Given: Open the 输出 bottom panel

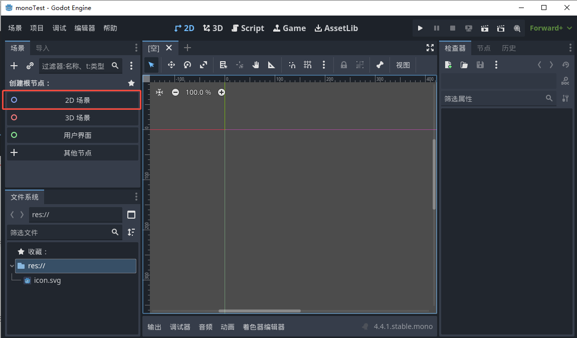Looking at the screenshot, I should coord(154,327).
